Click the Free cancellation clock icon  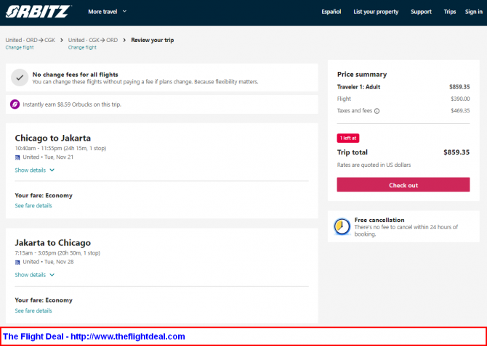(342, 226)
